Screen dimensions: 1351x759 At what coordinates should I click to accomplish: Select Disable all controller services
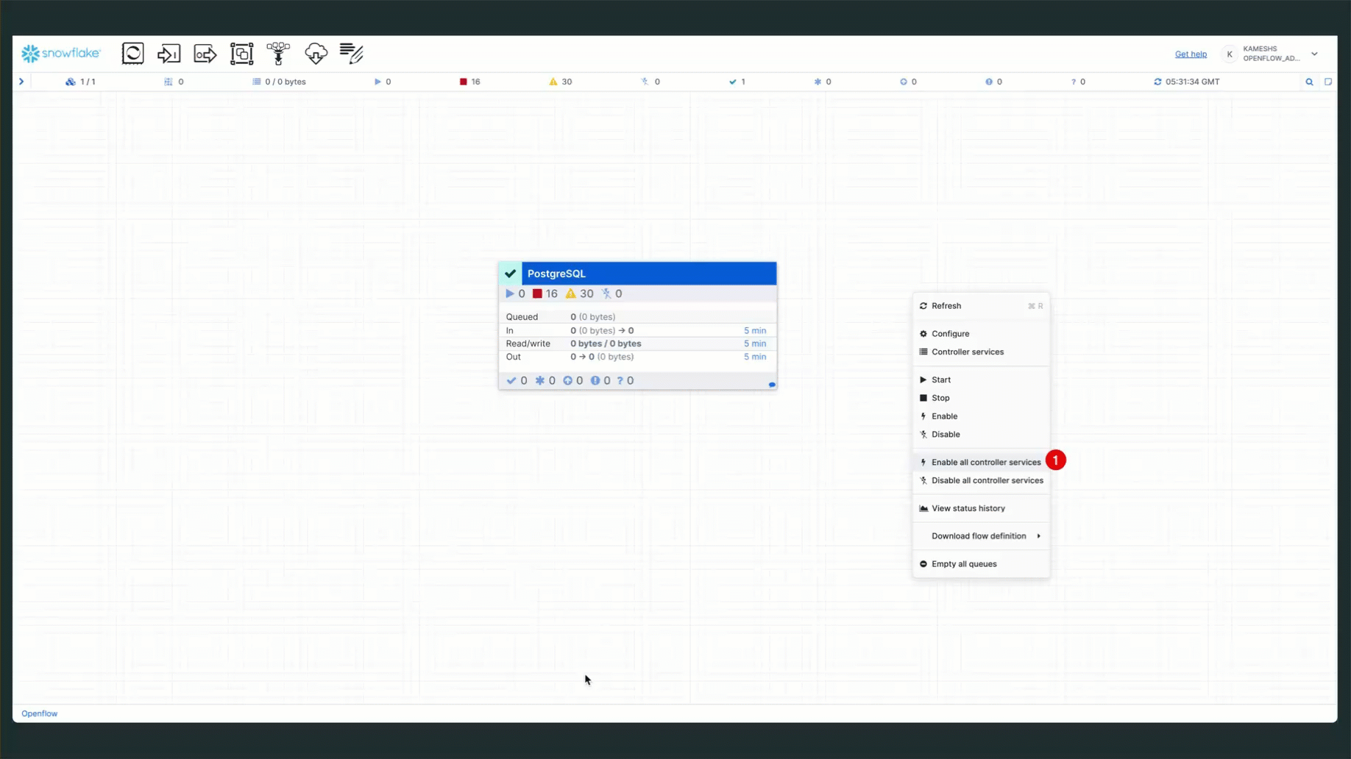coord(987,481)
